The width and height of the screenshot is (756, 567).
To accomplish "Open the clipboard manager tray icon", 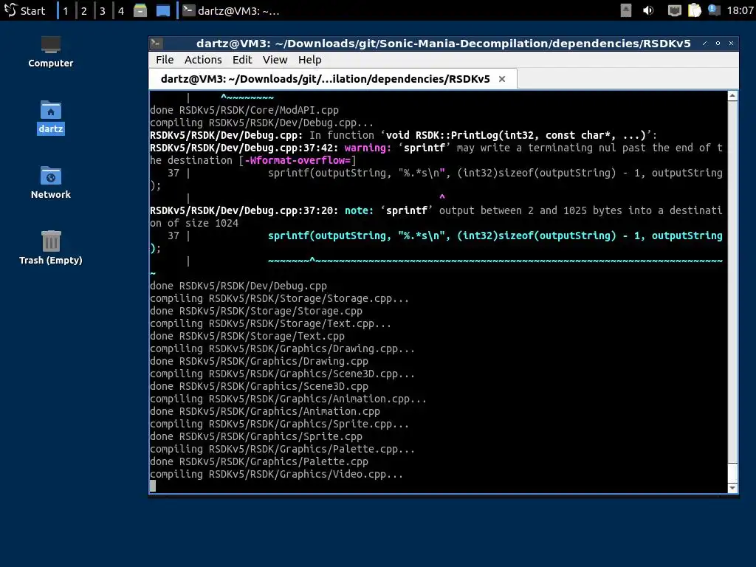I will 694,10.
